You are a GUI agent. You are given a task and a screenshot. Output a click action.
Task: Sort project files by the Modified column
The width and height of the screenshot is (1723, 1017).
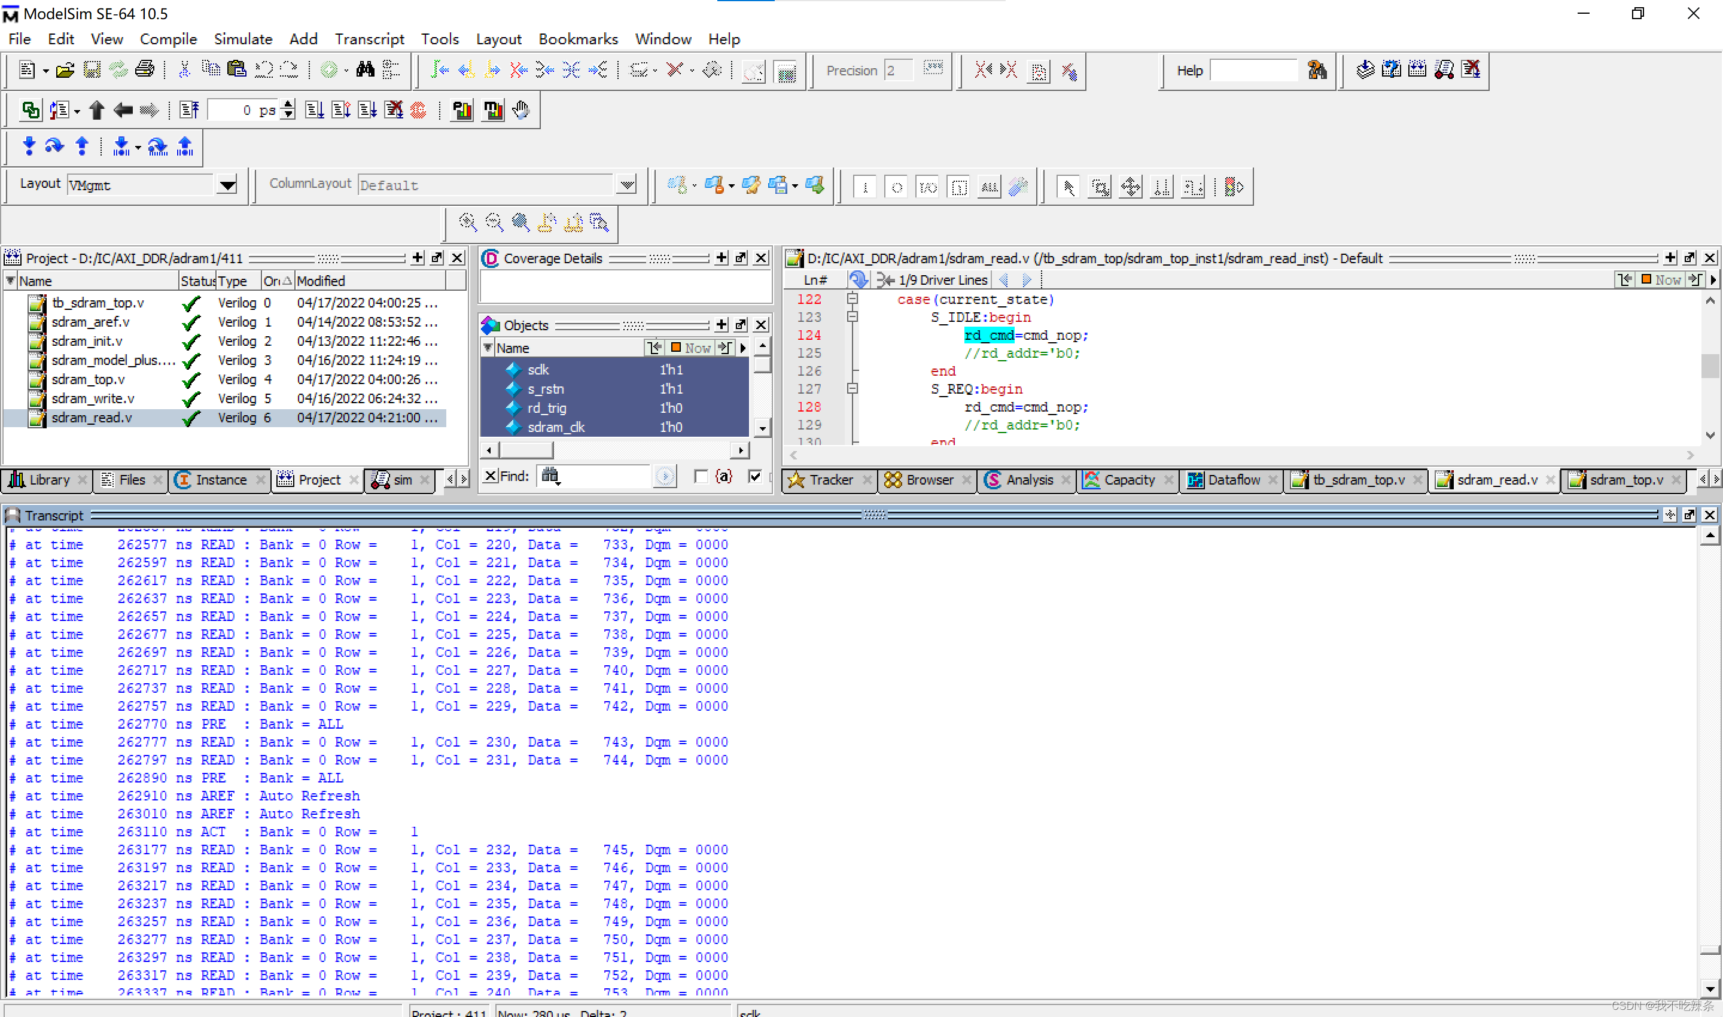tap(370, 281)
